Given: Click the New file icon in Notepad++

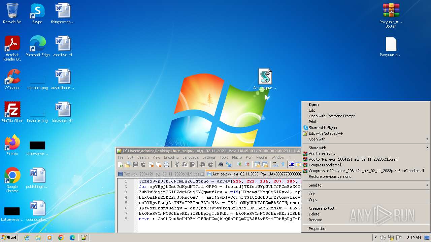Looking at the screenshot, I should 120,164.
